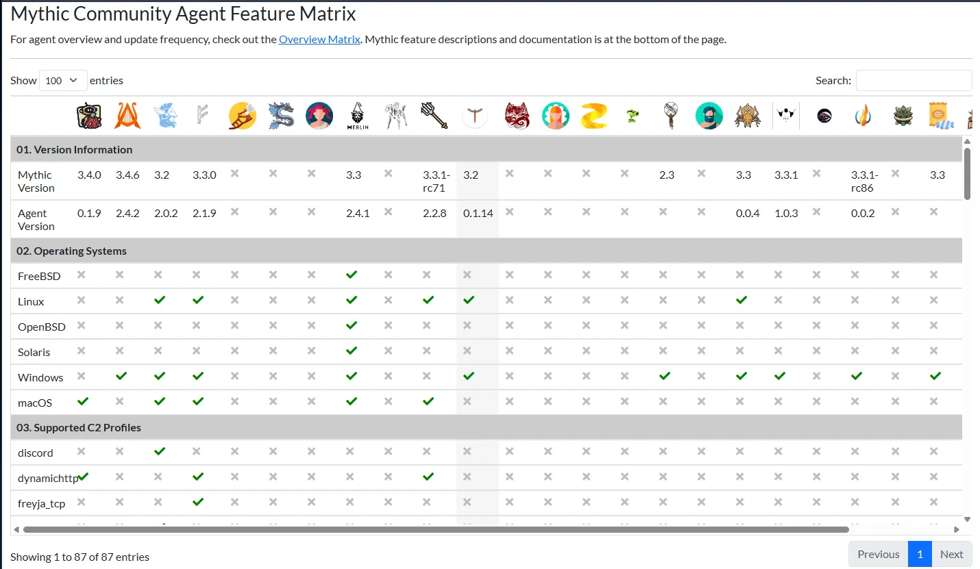Select the Merlin wizard agent icon
The height and width of the screenshot is (569, 980).
tap(358, 116)
